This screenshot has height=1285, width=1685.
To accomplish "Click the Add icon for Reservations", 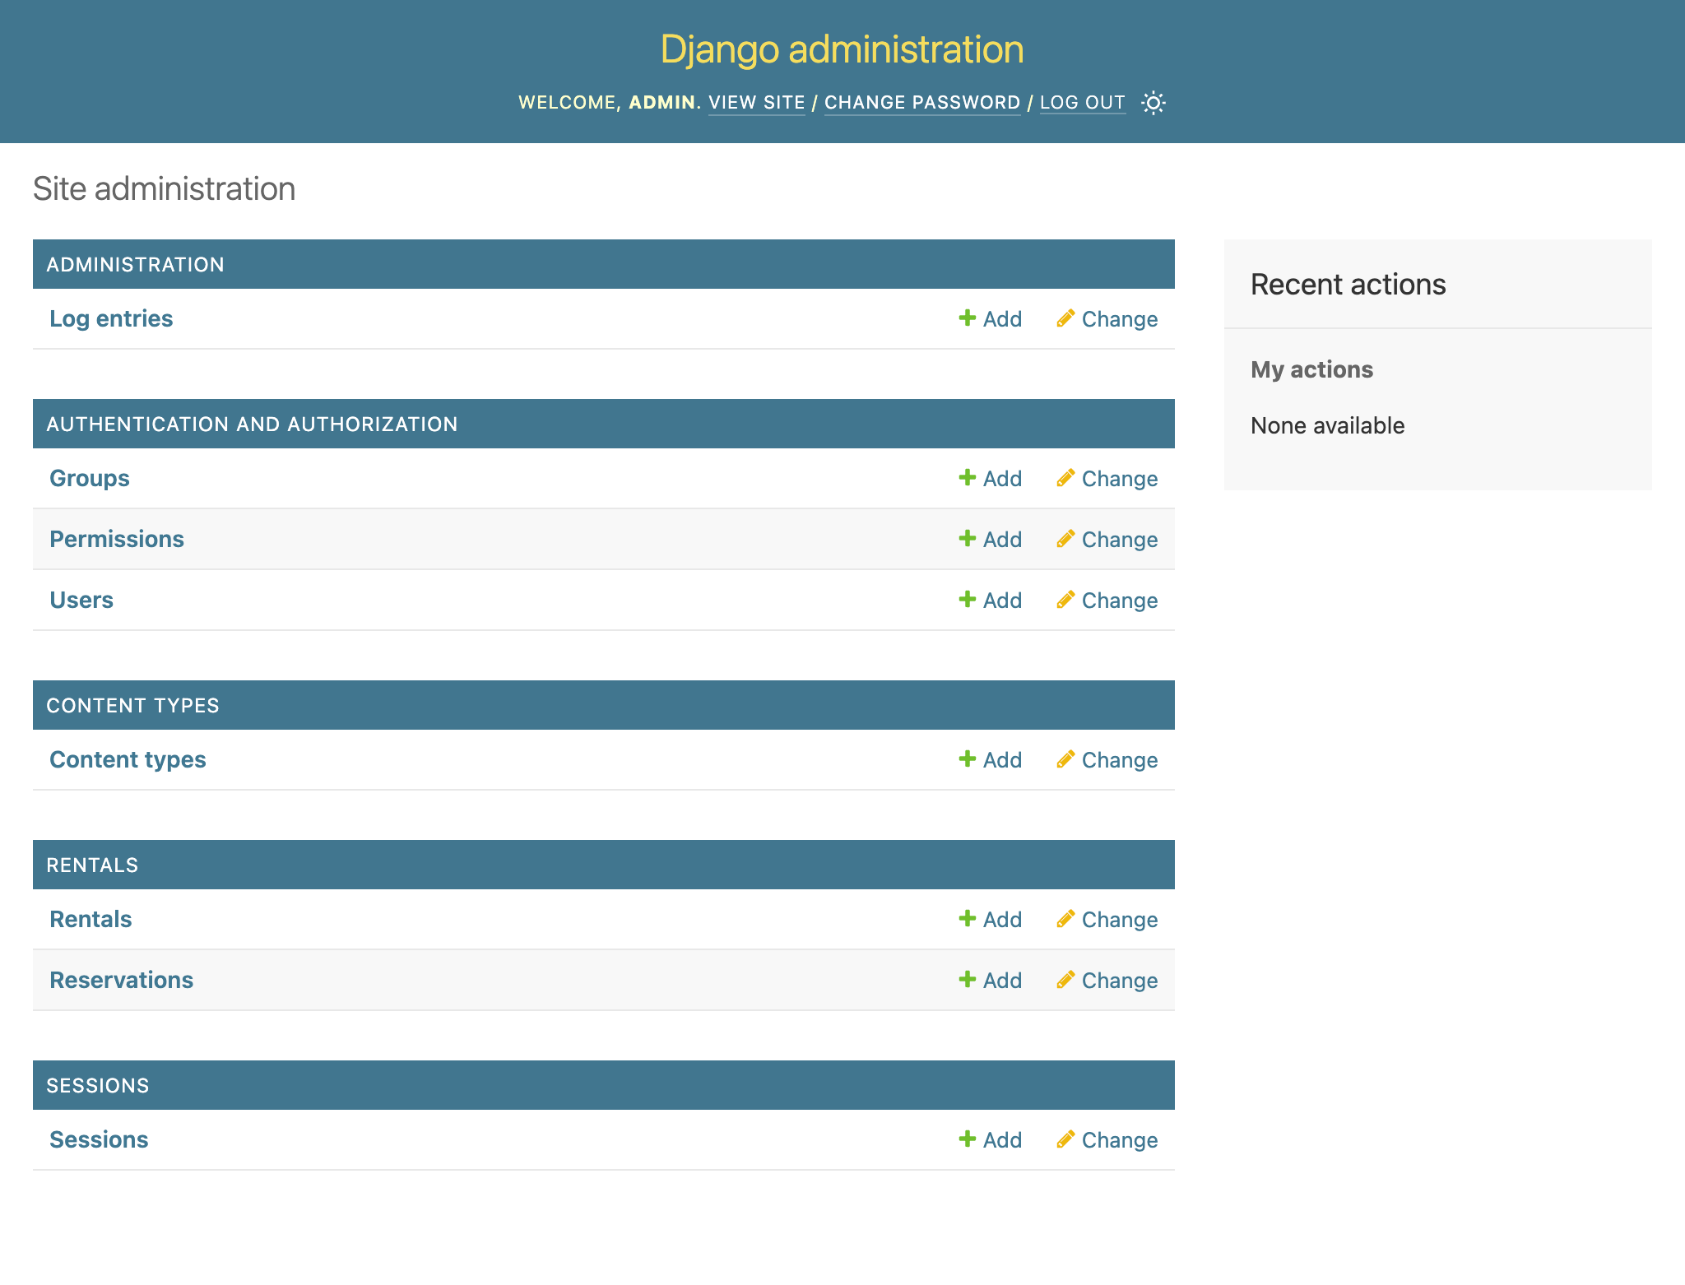I will pyautogui.click(x=968, y=979).
